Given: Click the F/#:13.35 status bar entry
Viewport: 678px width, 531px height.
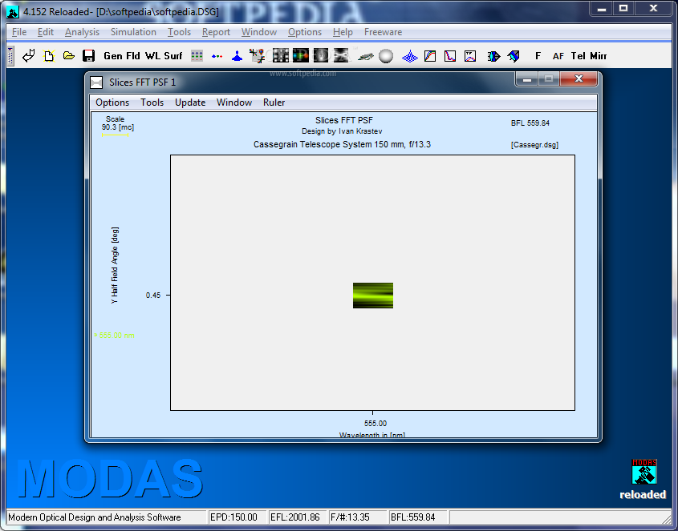Looking at the screenshot, I should click(x=357, y=517).
